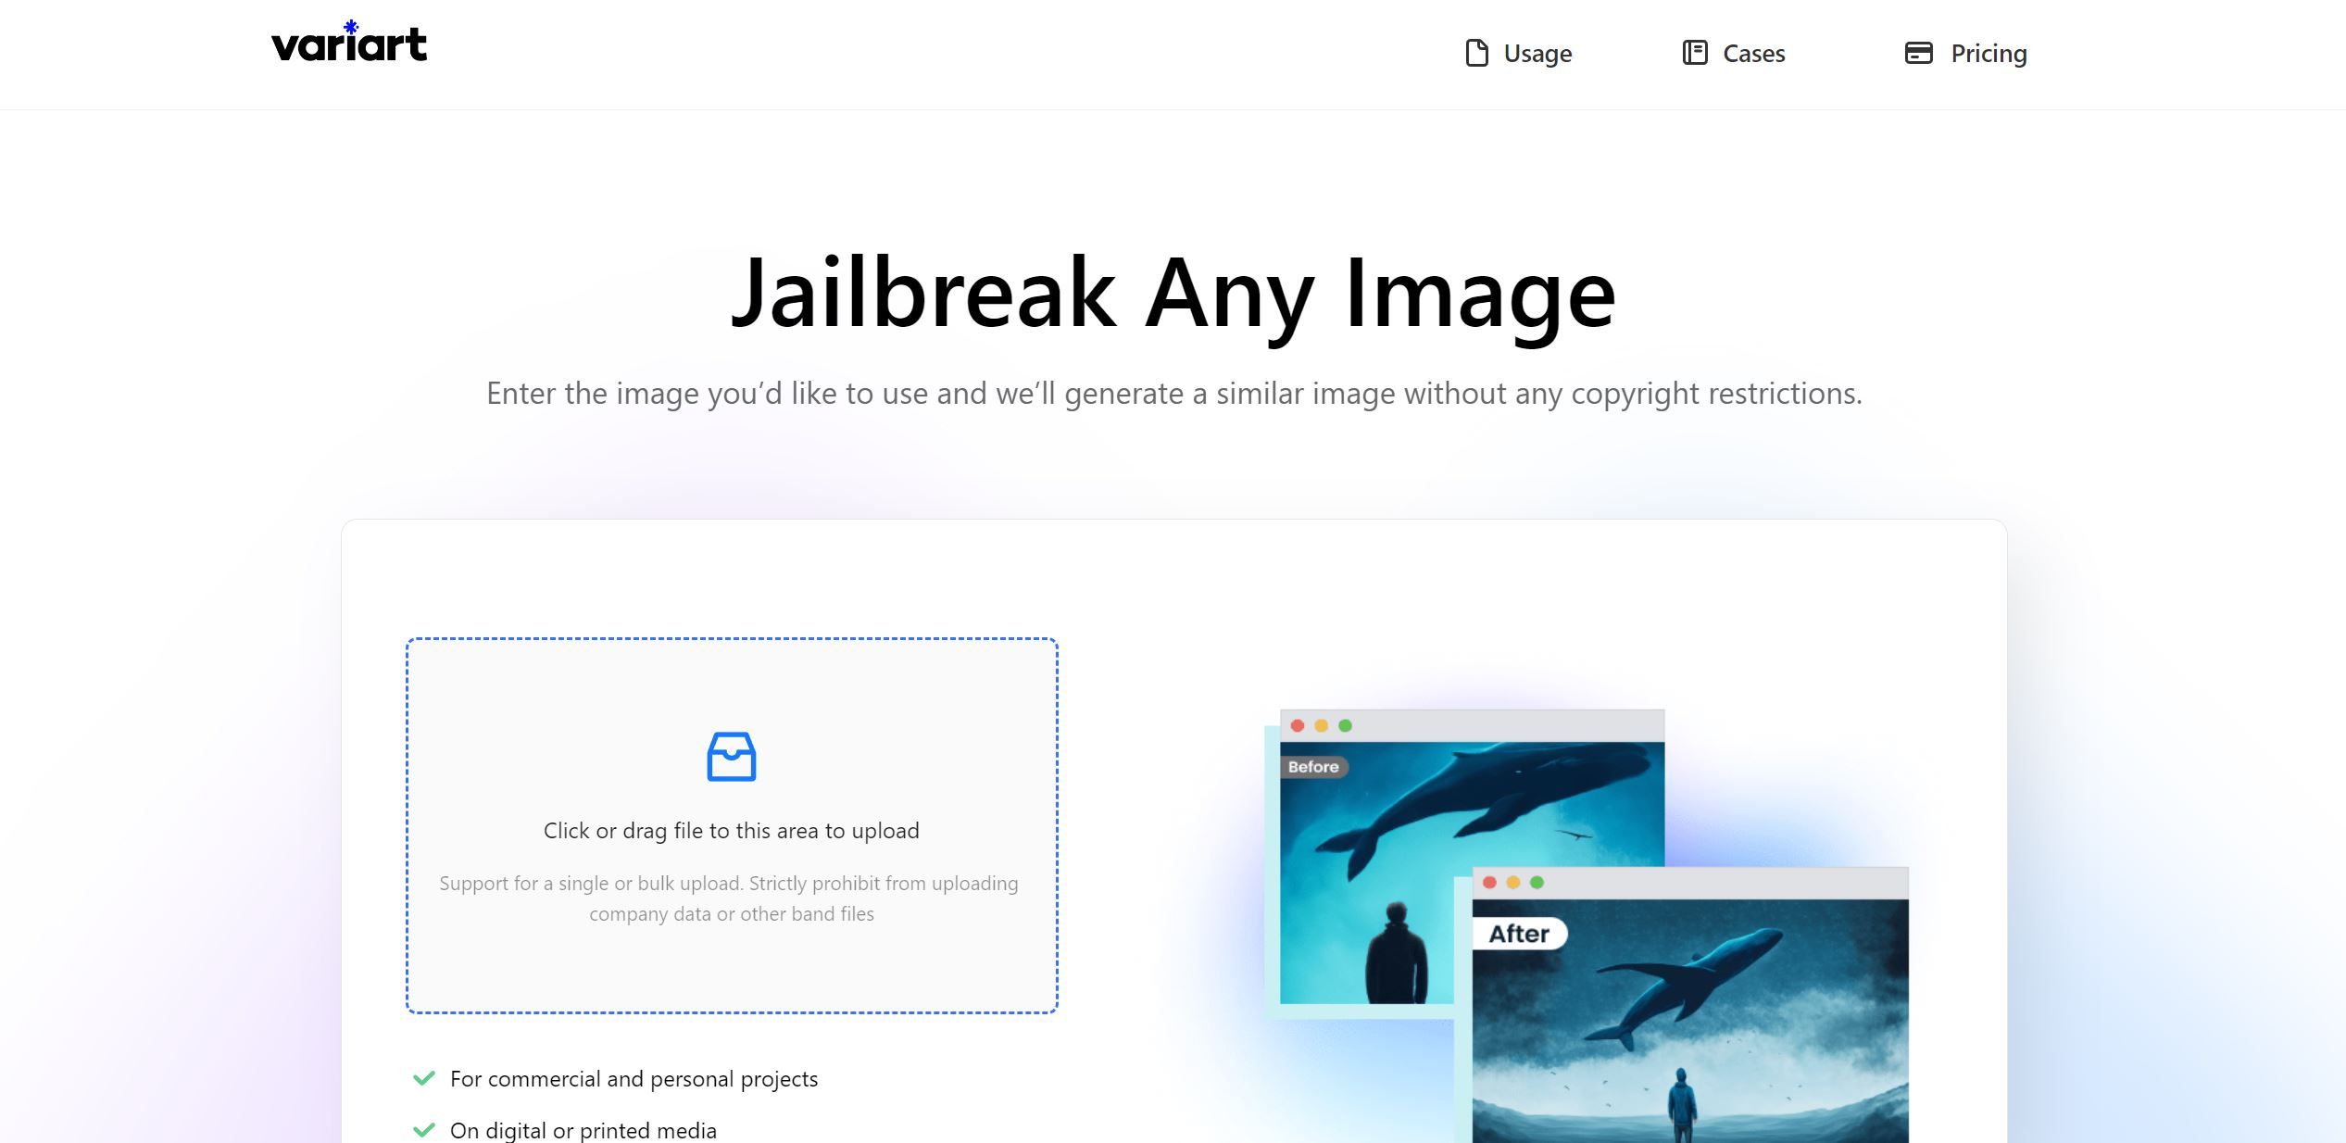Screen dimensions: 2346x1143
Task: Click the dashed upload drop area
Action: 731,963
